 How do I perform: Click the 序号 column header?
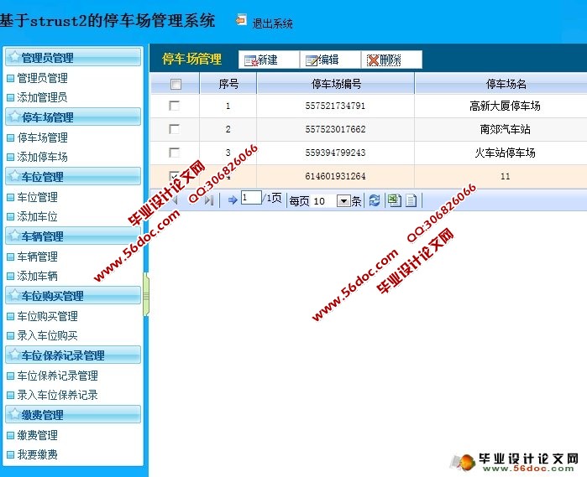click(228, 84)
